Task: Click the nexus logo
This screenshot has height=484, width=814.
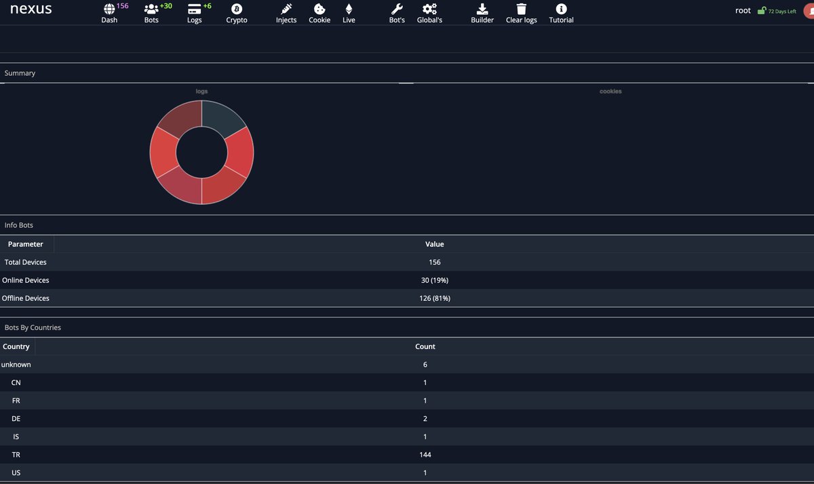Action: [x=31, y=9]
